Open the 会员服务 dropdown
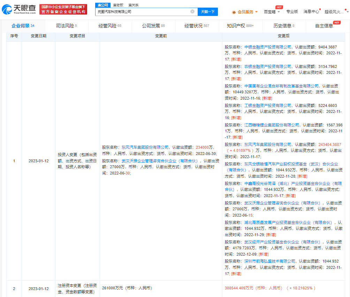This screenshot has height=297, width=350. point(247,12)
